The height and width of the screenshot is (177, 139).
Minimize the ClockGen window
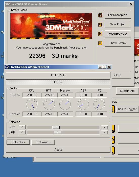pyautogui.click(x=100, y=67)
